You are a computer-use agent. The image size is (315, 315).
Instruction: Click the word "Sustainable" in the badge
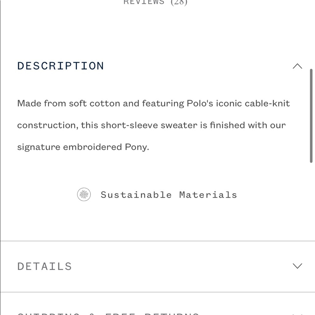tap(136, 195)
